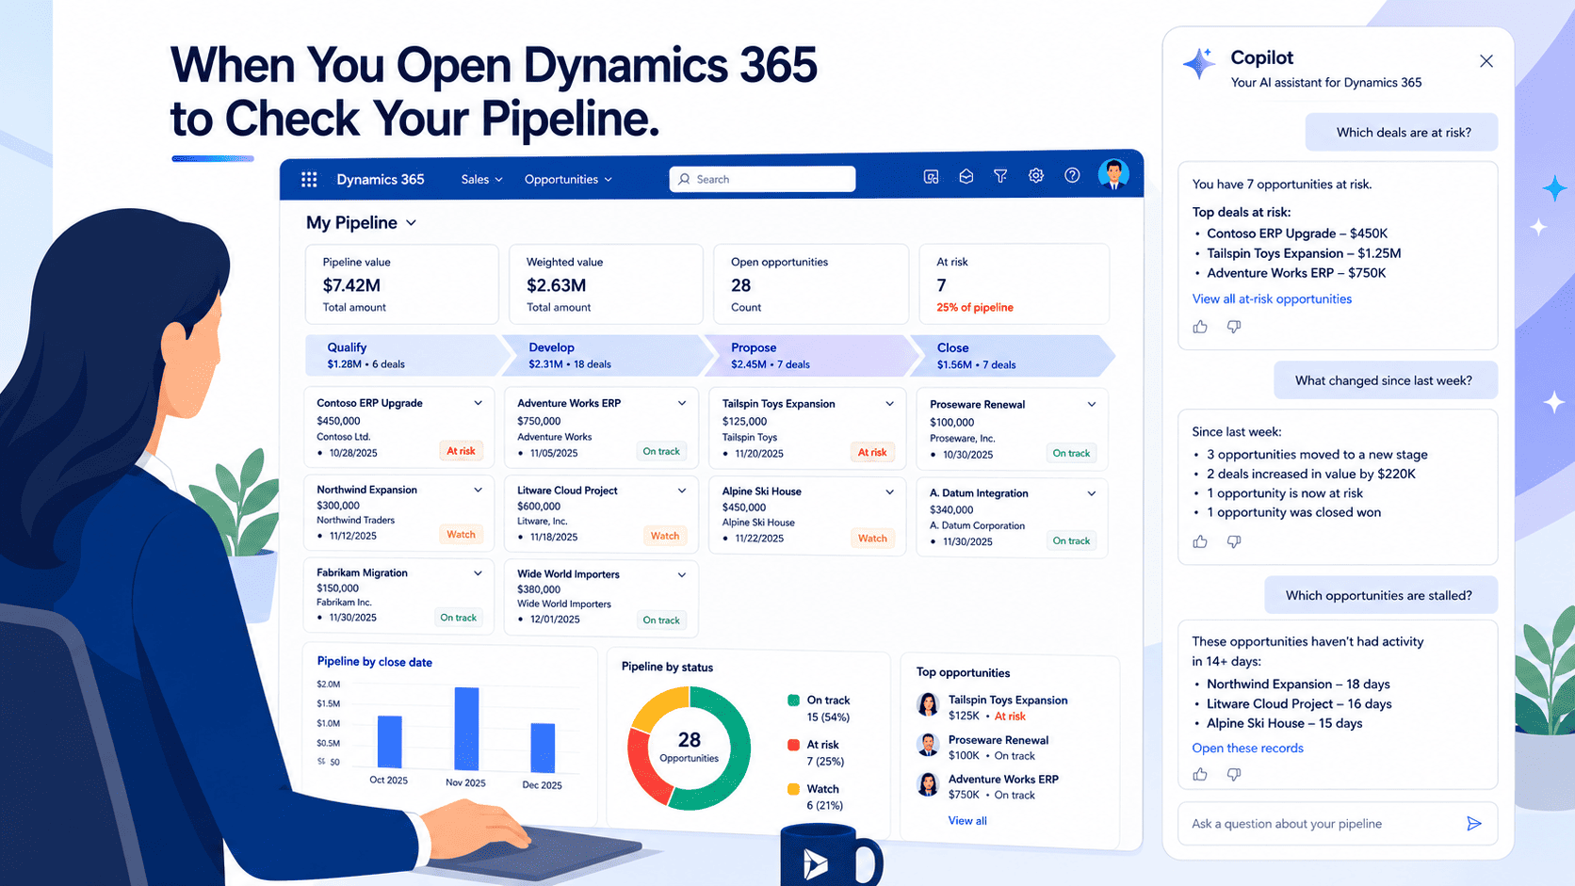Click Watch badge on Litware Cloud Project
This screenshot has width=1575, height=886.
point(665,536)
